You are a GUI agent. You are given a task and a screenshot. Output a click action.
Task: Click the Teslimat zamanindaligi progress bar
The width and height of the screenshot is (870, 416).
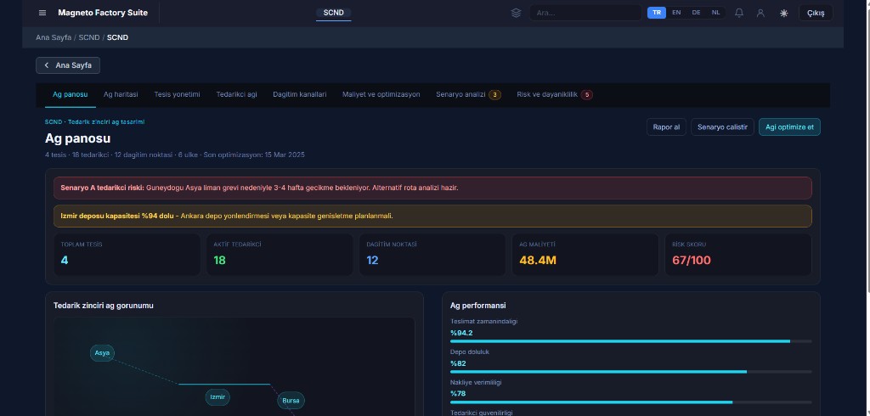click(x=630, y=341)
